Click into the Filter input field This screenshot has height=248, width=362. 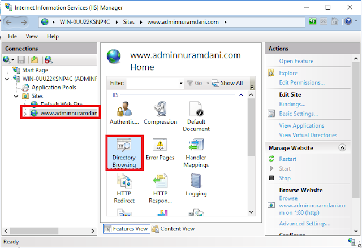point(153,83)
